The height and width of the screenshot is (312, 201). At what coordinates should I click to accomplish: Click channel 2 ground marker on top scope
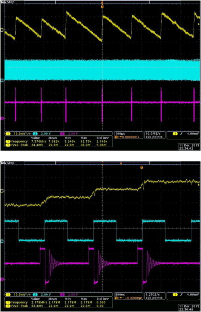(x=2, y=80)
